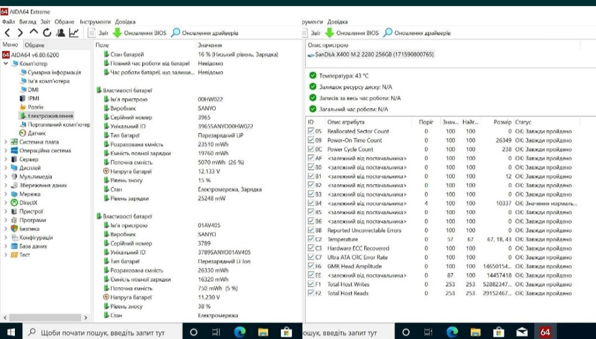Toggle the Temperature attribute C2 checkbox

(310, 239)
